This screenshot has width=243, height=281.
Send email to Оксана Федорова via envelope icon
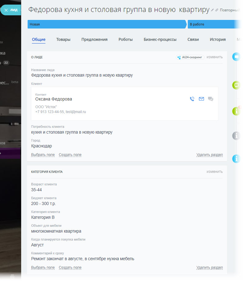tap(201, 99)
